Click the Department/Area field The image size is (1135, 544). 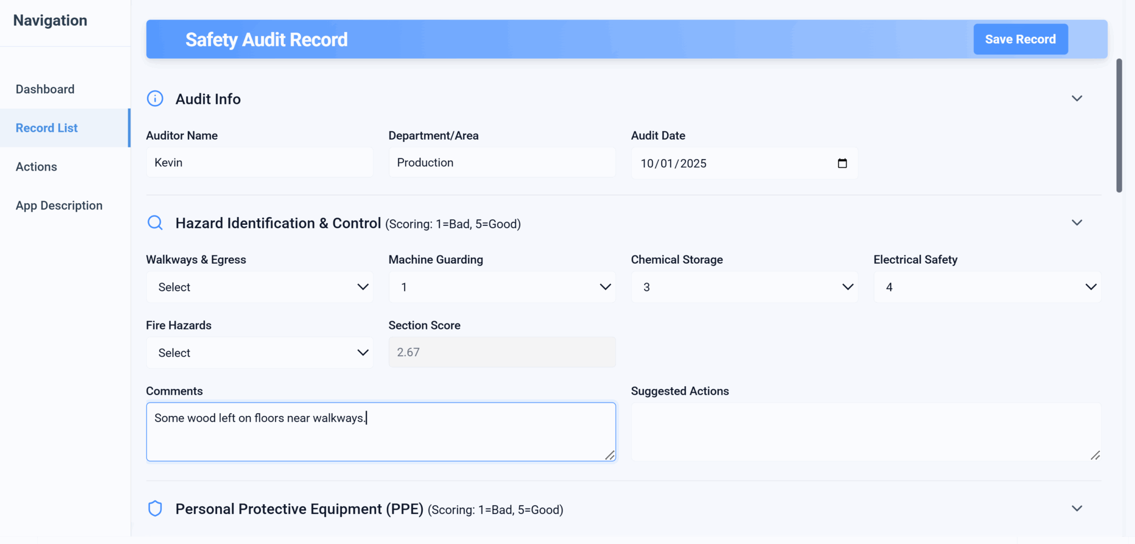[502, 162]
